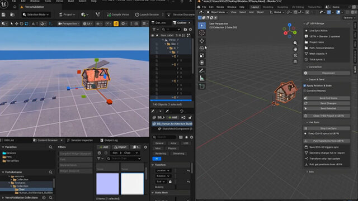Screen dimensions: 358x201
Task: Click the Outliner settings gear icon
Action: click(190, 30)
